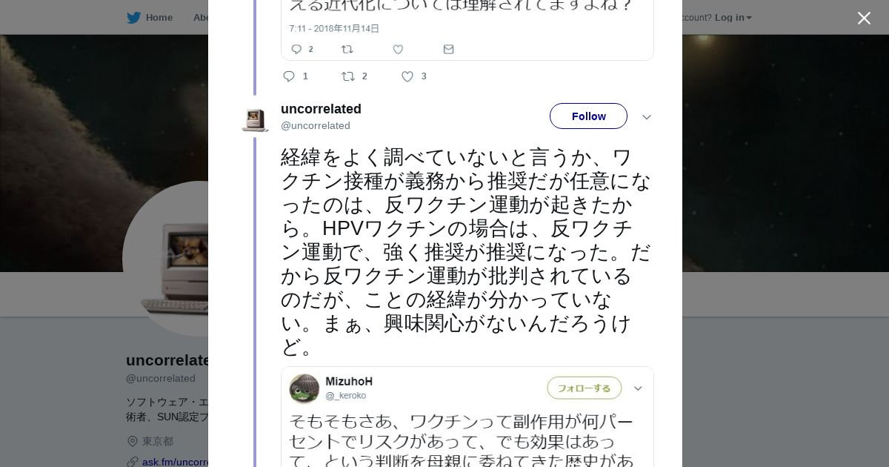
Task: Open the 7:11 2018年11月14日 timestamp link
Action: (334, 29)
